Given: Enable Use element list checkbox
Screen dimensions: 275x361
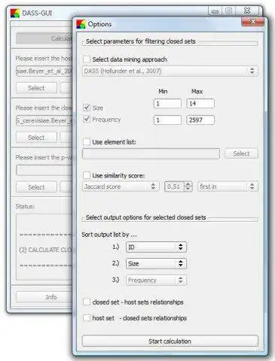Looking at the screenshot, I should 87,142.
